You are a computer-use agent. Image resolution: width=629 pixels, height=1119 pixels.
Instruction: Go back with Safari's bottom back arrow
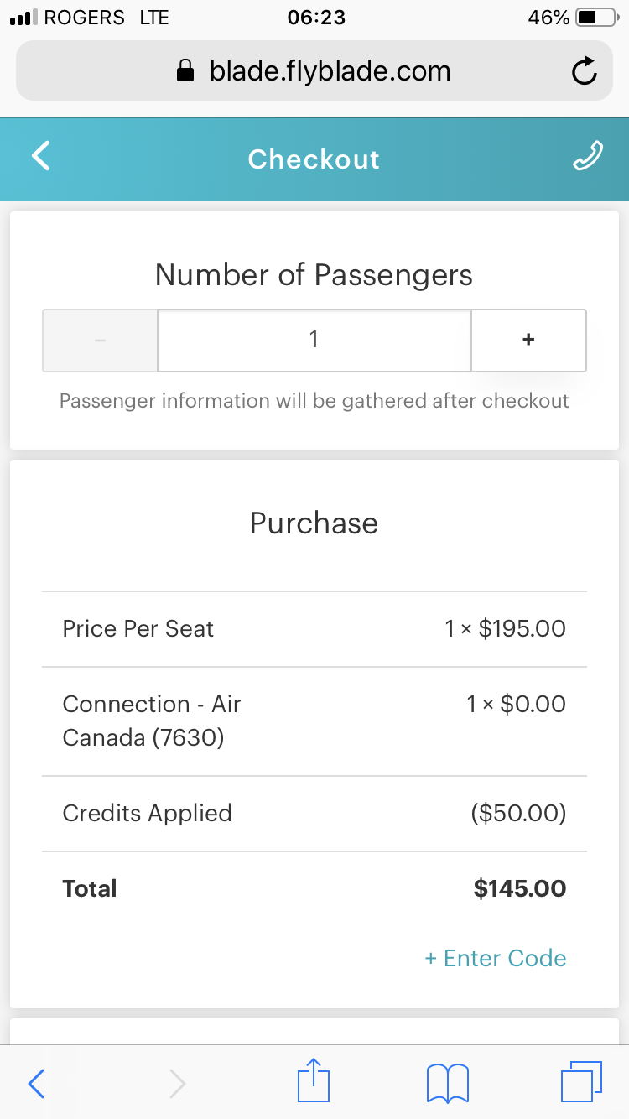pyautogui.click(x=37, y=1084)
